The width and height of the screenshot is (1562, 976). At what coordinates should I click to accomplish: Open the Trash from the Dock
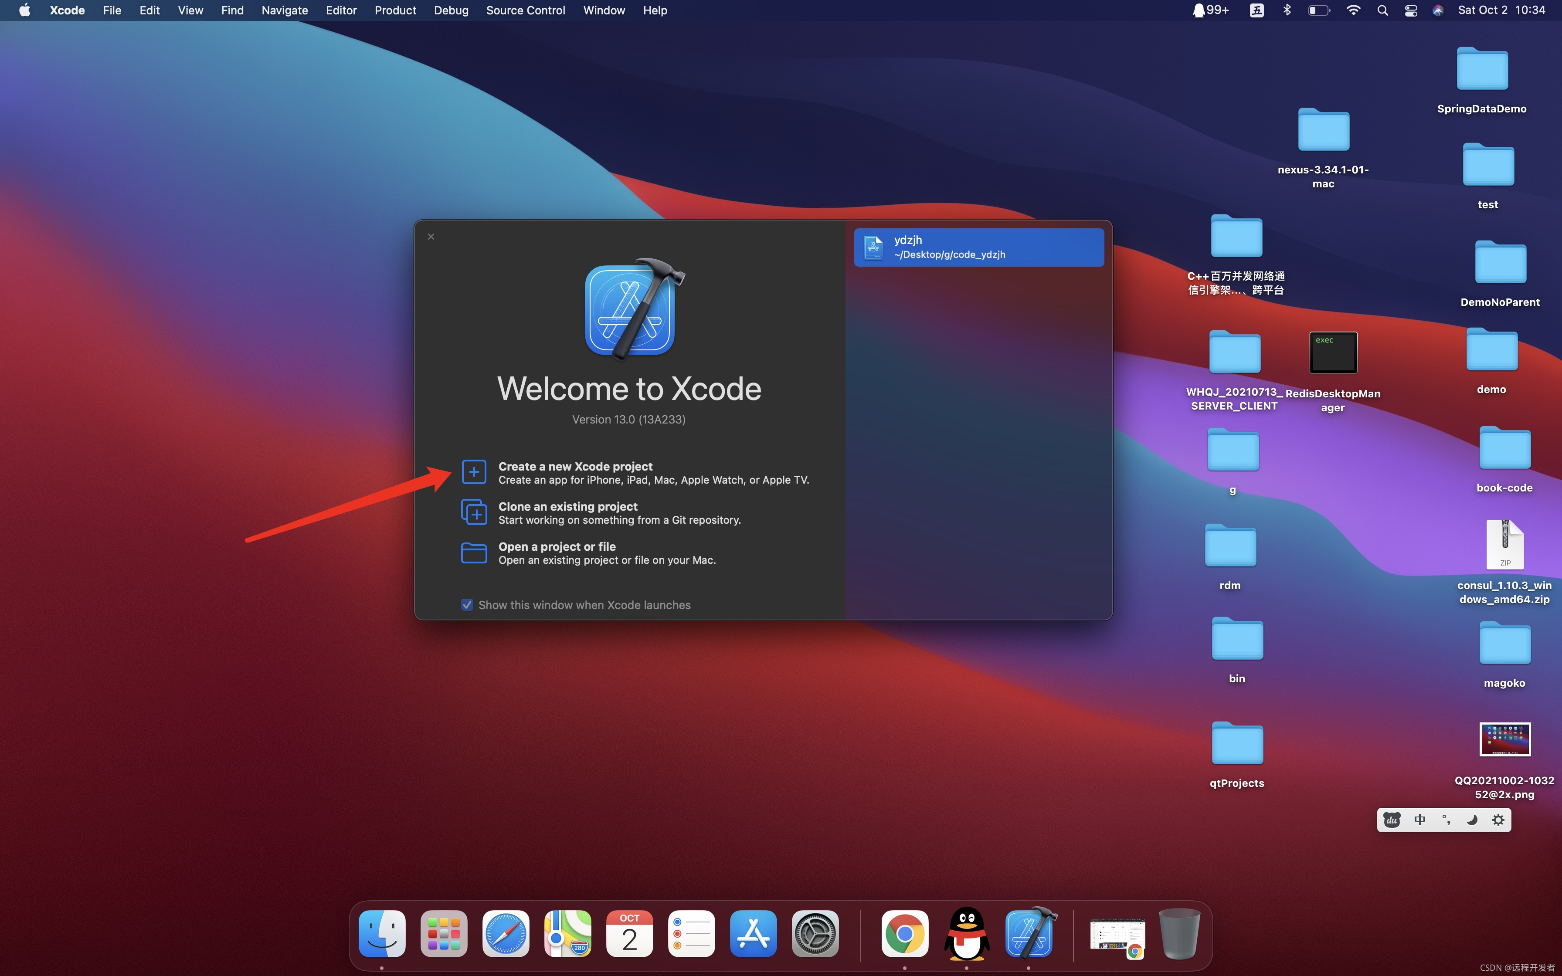coord(1180,933)
